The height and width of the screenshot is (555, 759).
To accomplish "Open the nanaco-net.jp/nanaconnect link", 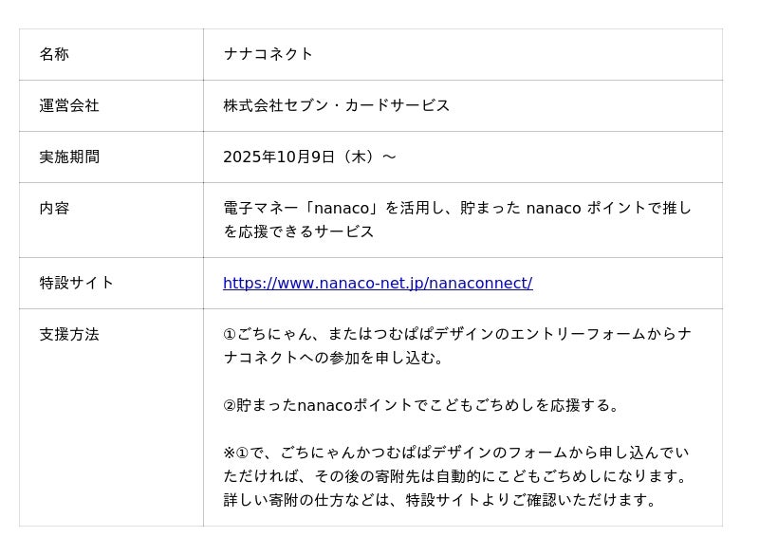I will pos(378,284).
